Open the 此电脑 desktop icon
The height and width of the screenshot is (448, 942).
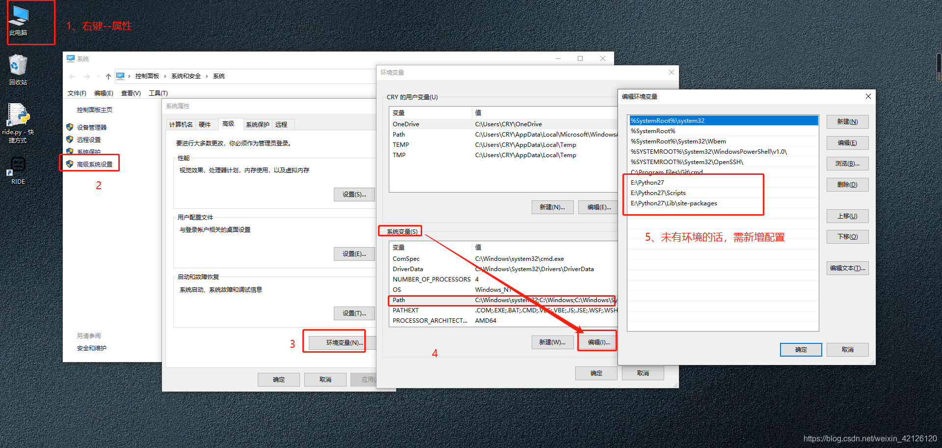click(x=19, y=17)
